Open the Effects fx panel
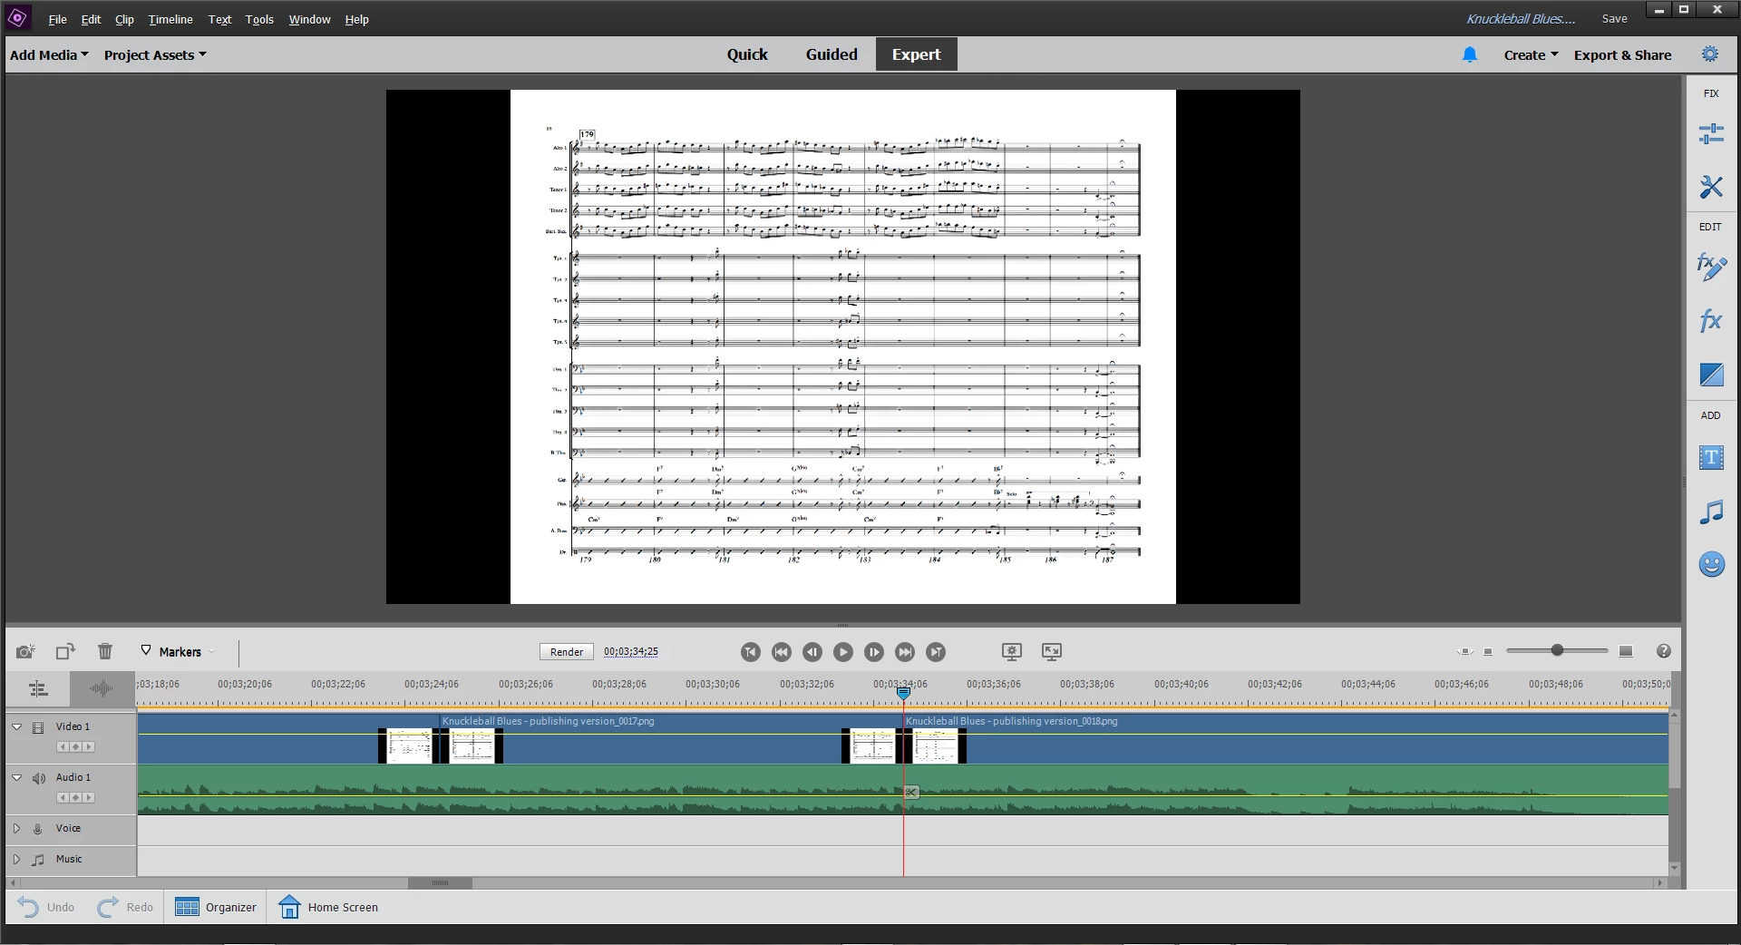 click(1711, 320)
